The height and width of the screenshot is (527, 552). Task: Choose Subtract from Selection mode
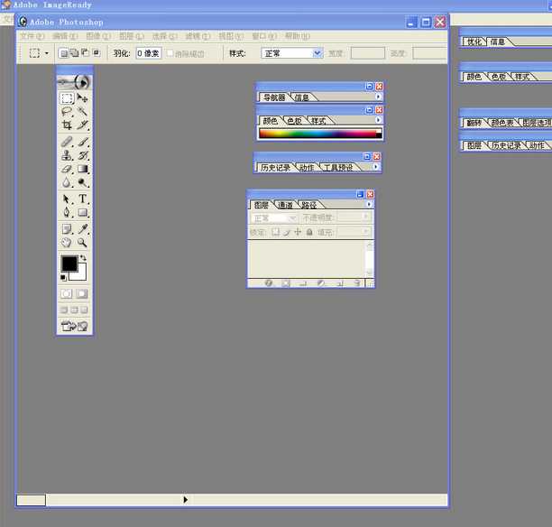[x=85, y=53]
